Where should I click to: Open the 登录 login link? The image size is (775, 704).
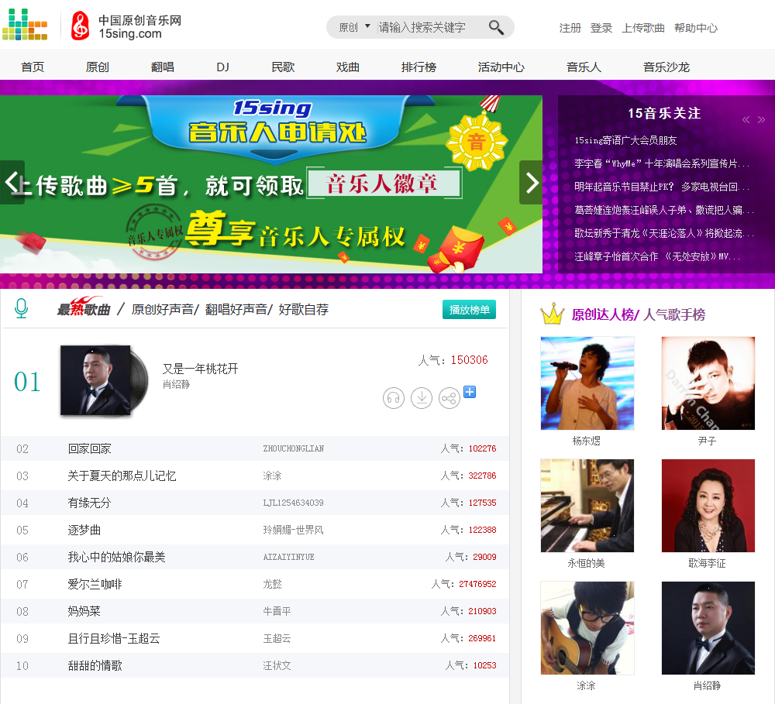[x=601, y=28]
